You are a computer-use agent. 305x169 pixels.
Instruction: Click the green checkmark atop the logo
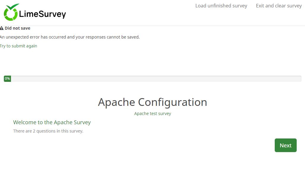pyautogui.click(x=13, y=7)
